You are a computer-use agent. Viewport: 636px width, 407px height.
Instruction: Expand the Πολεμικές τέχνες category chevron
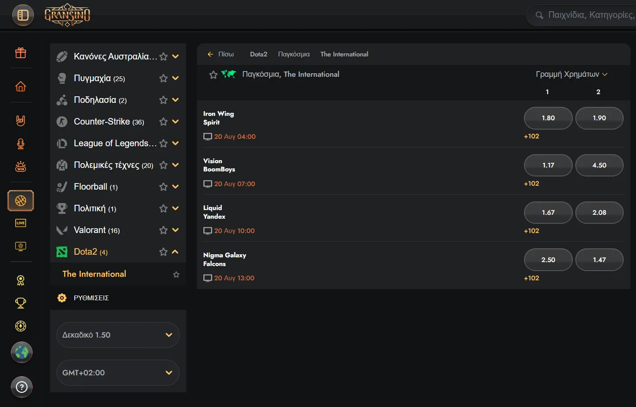pos(176,165)
